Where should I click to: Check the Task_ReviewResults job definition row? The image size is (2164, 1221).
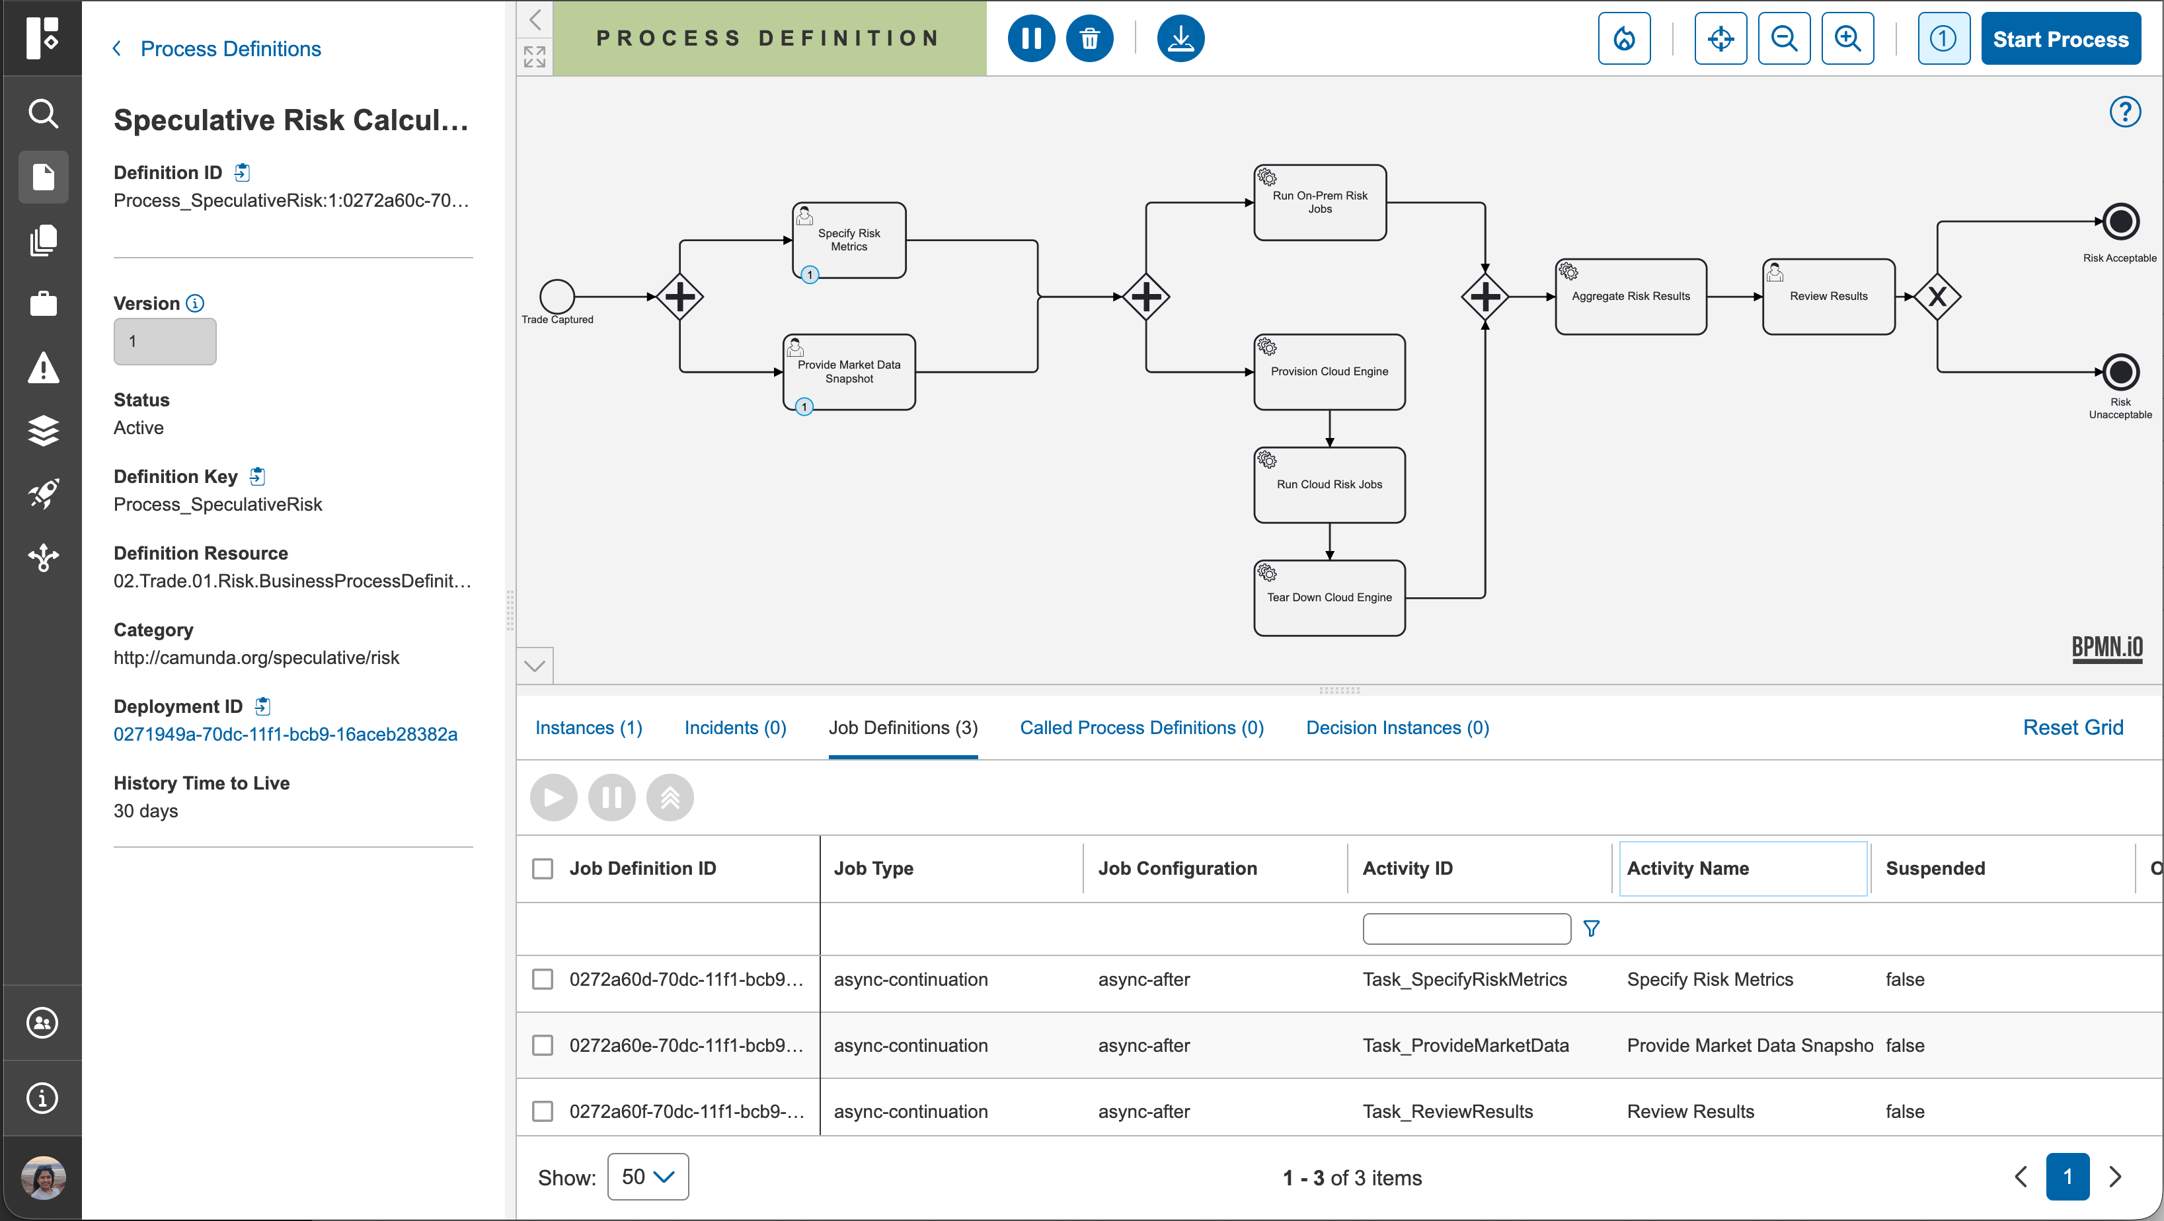point(543,1111)
